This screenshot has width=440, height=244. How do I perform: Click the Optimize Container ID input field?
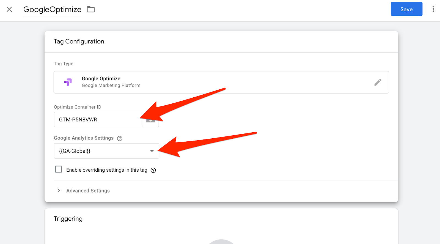coord(98,120)
